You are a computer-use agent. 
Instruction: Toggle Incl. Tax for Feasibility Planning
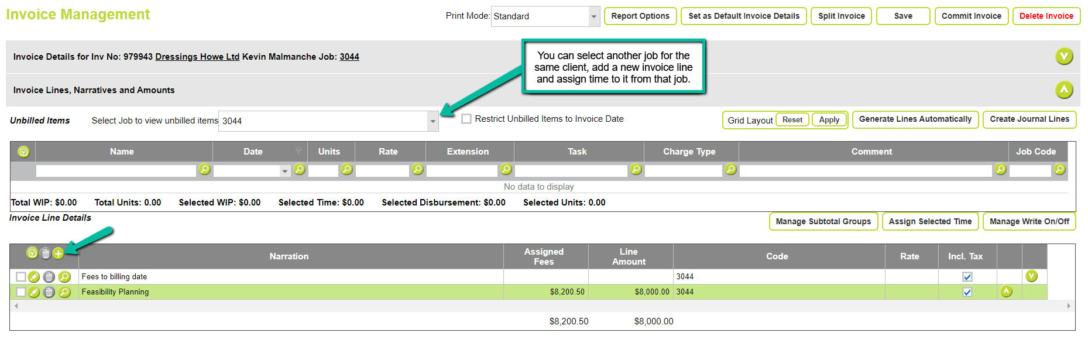pos(967,292)
